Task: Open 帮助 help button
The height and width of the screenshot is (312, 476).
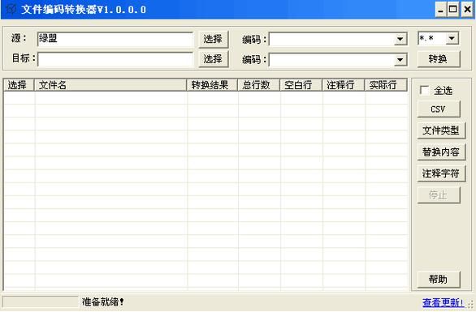Action: (x=439, y=280)
